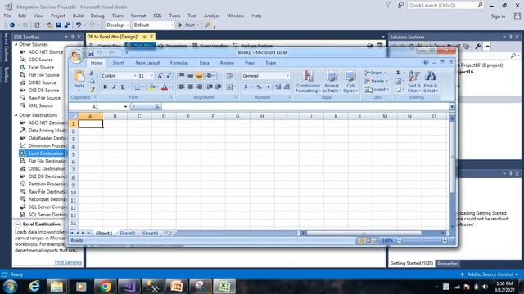The width and height of the screenshot is (524, 294).
Task: Toggle Bold formatting in Excel
Action: (x=106, y=87)
